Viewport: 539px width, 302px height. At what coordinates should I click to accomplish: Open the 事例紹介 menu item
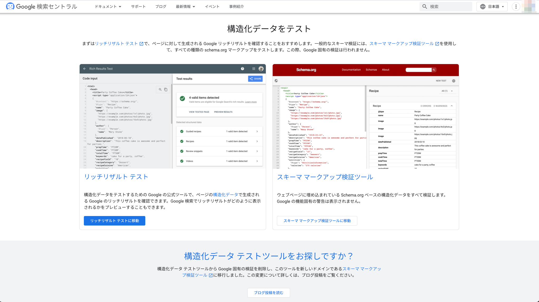point(236,7)
